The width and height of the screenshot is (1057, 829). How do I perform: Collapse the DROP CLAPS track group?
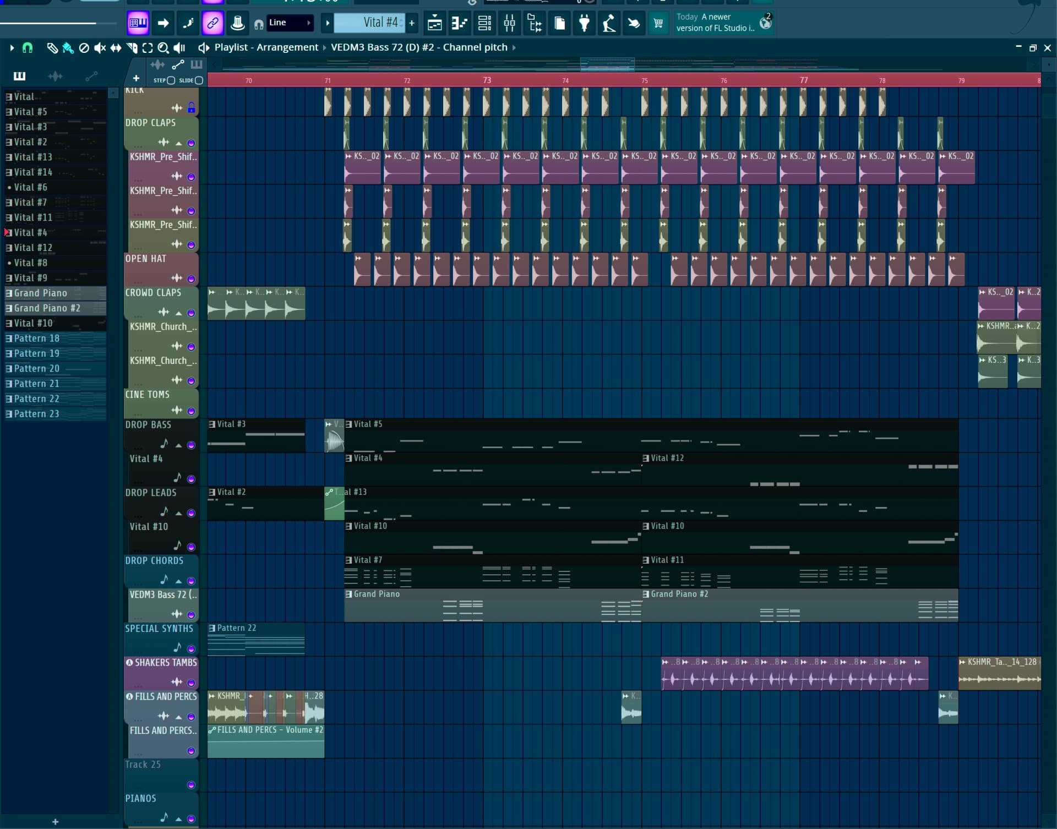point(178,143)
